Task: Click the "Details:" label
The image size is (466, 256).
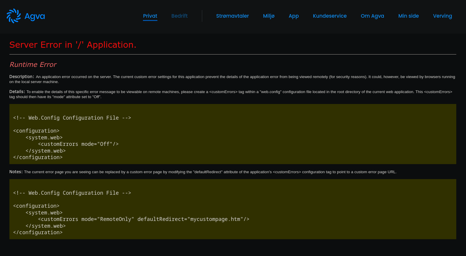Action: 17,92
